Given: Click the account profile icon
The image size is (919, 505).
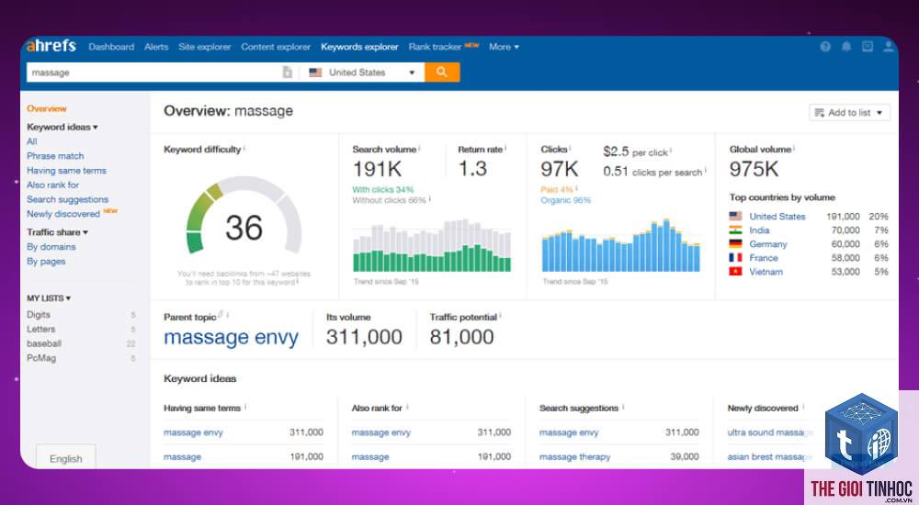Looking at the screenshot, I should 889,47.
